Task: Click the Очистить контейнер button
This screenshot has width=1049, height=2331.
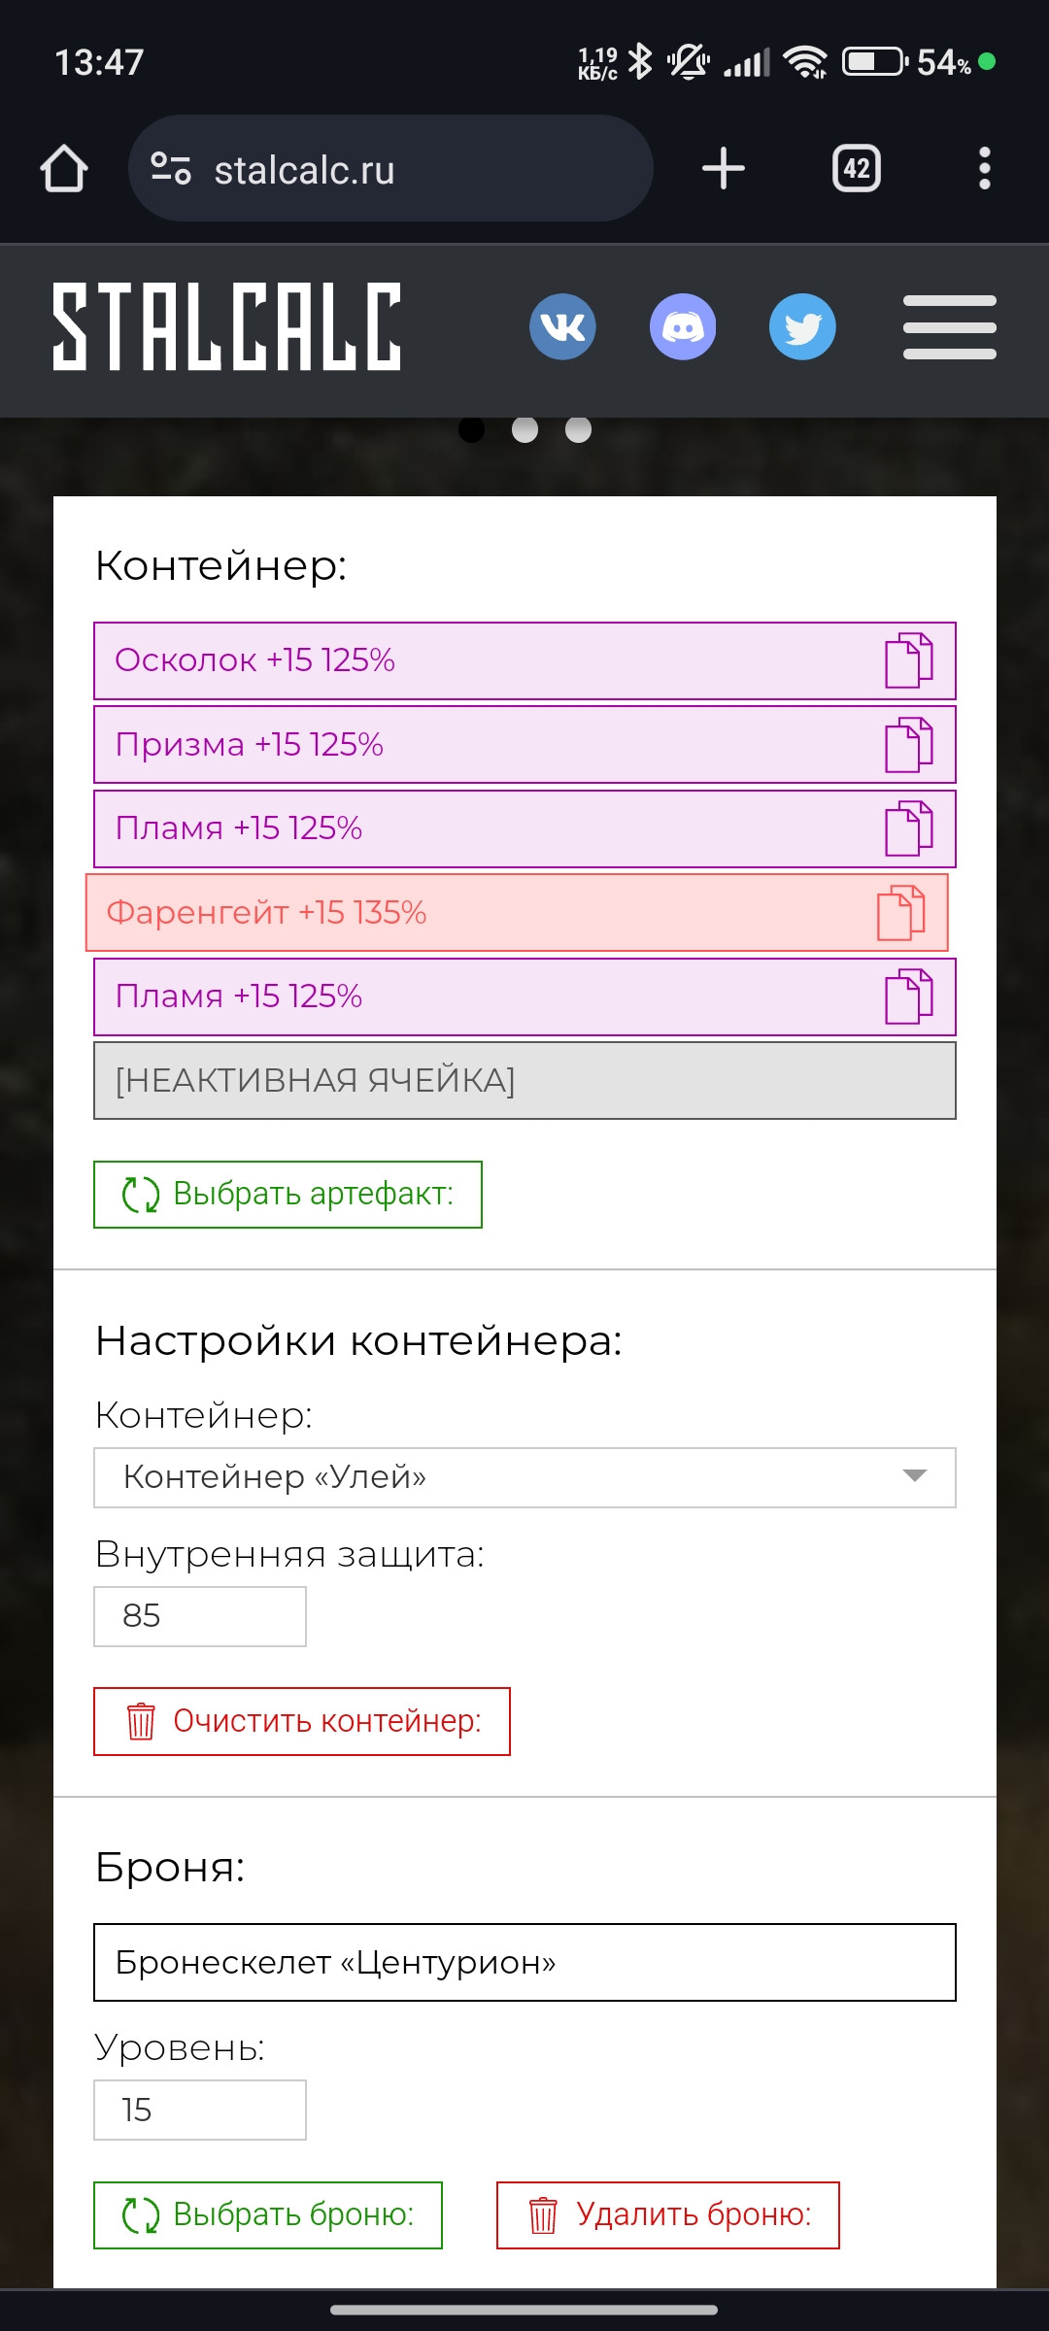Action: pyautogui.click(x=302, y=1721)
